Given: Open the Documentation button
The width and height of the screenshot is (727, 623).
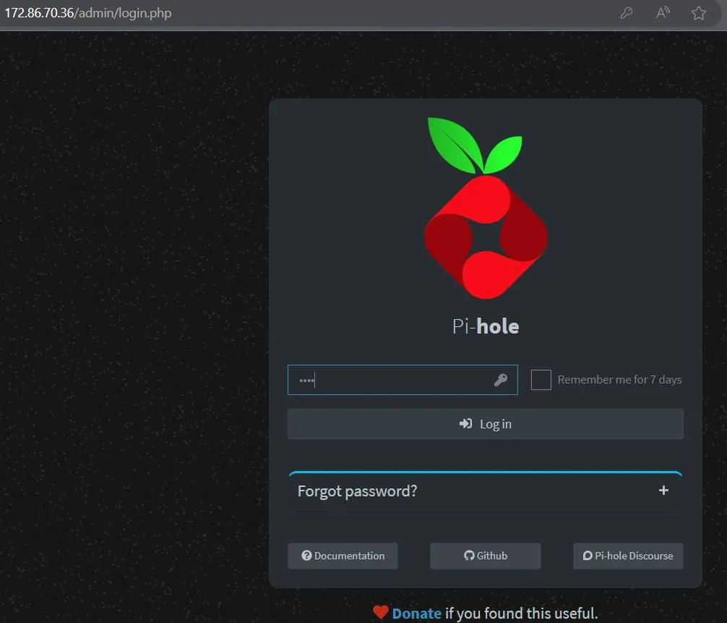Looking at the screenshot, I should coord(343,556).
